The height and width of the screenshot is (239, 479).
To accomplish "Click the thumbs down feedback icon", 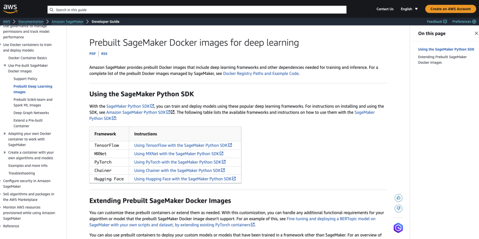I will 398,208.
